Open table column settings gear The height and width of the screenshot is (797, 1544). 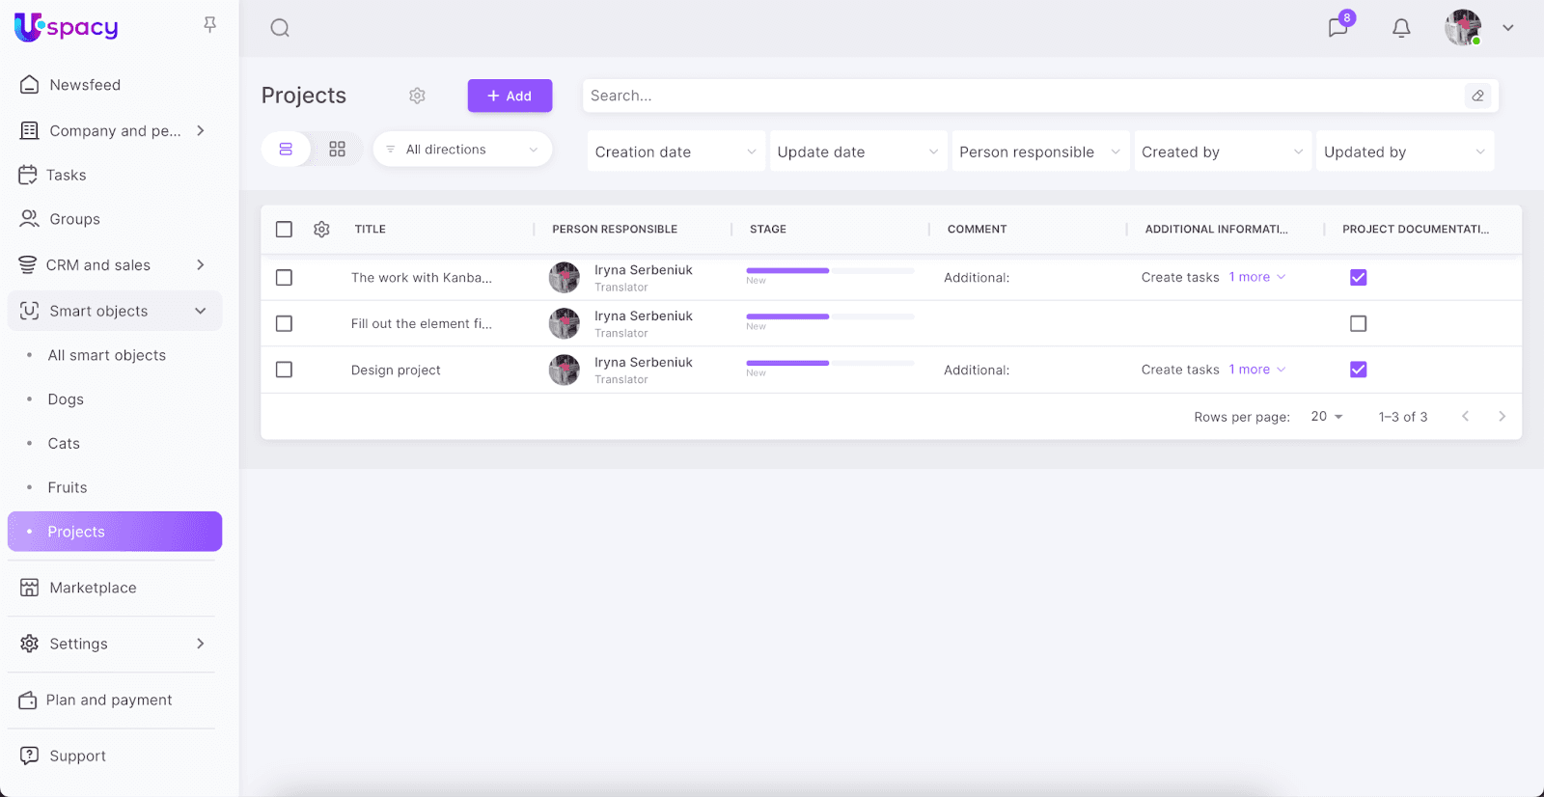[x=321, y=230]
